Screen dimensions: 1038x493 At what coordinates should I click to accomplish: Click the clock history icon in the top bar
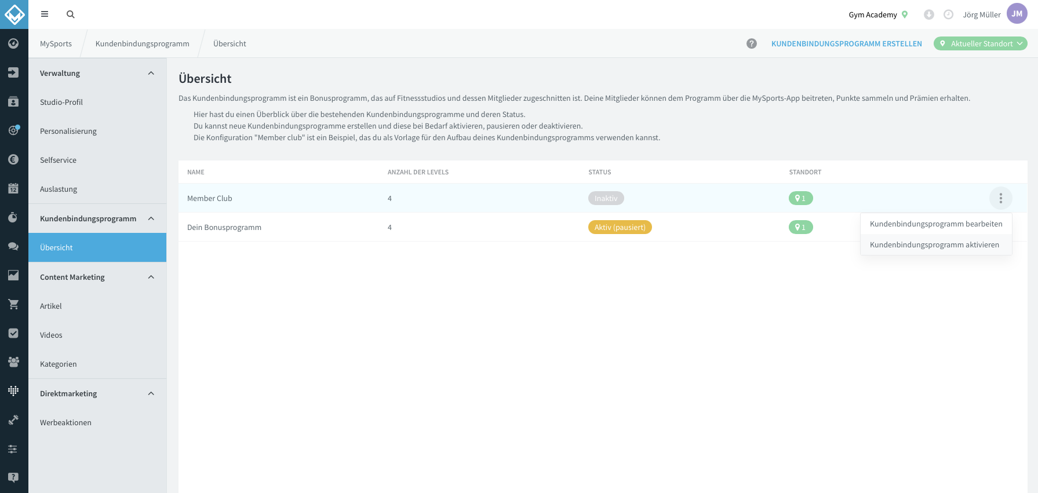949,14
